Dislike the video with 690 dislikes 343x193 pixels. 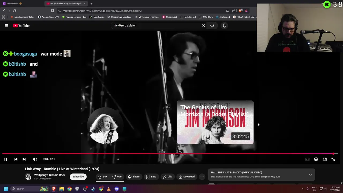pos(117,177)
